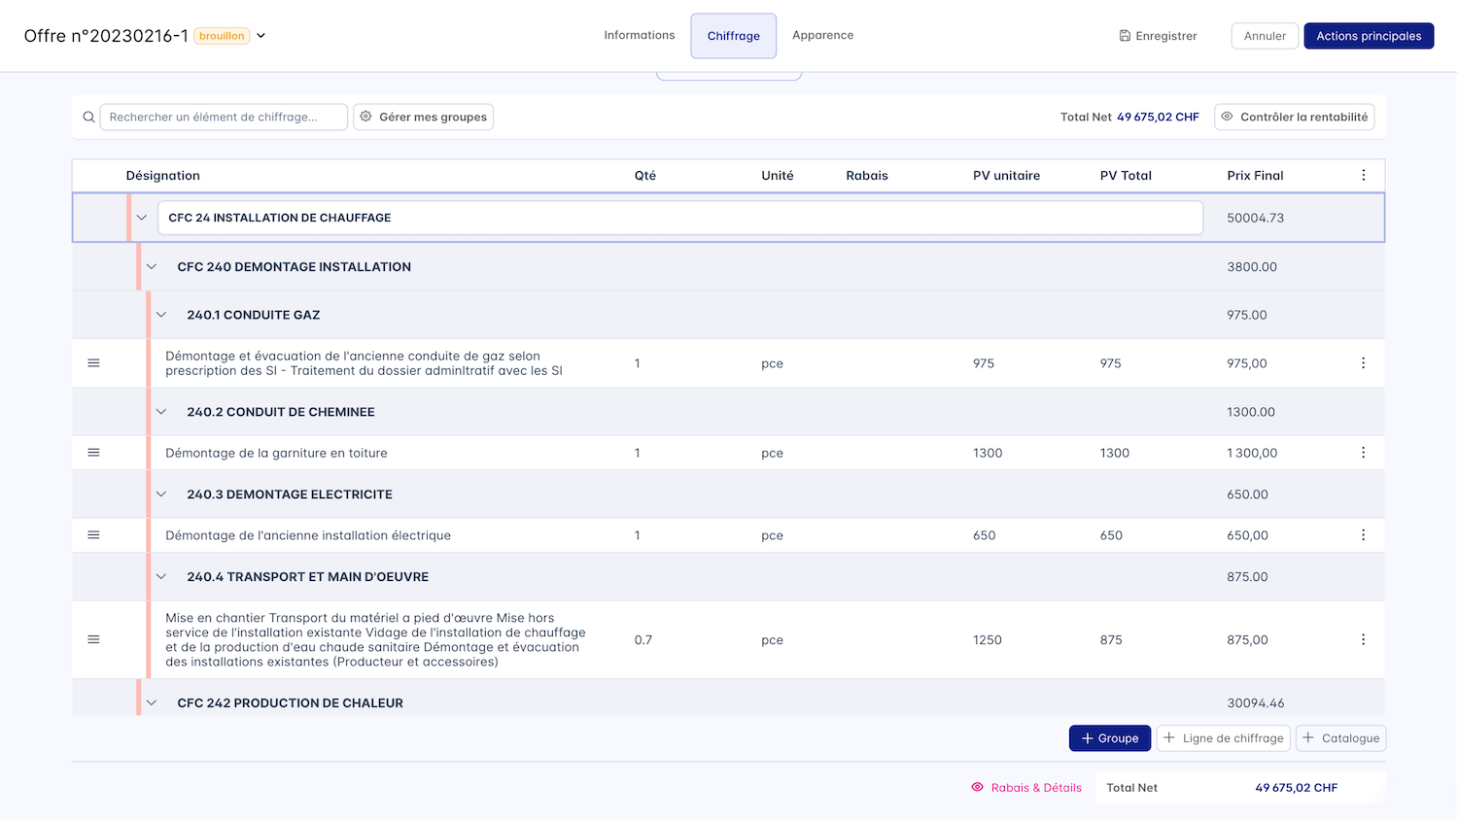Click Prix Final 1 300,00 cell
The height and width of the screenshot is (820, 1458).
tap(1252, 453)
